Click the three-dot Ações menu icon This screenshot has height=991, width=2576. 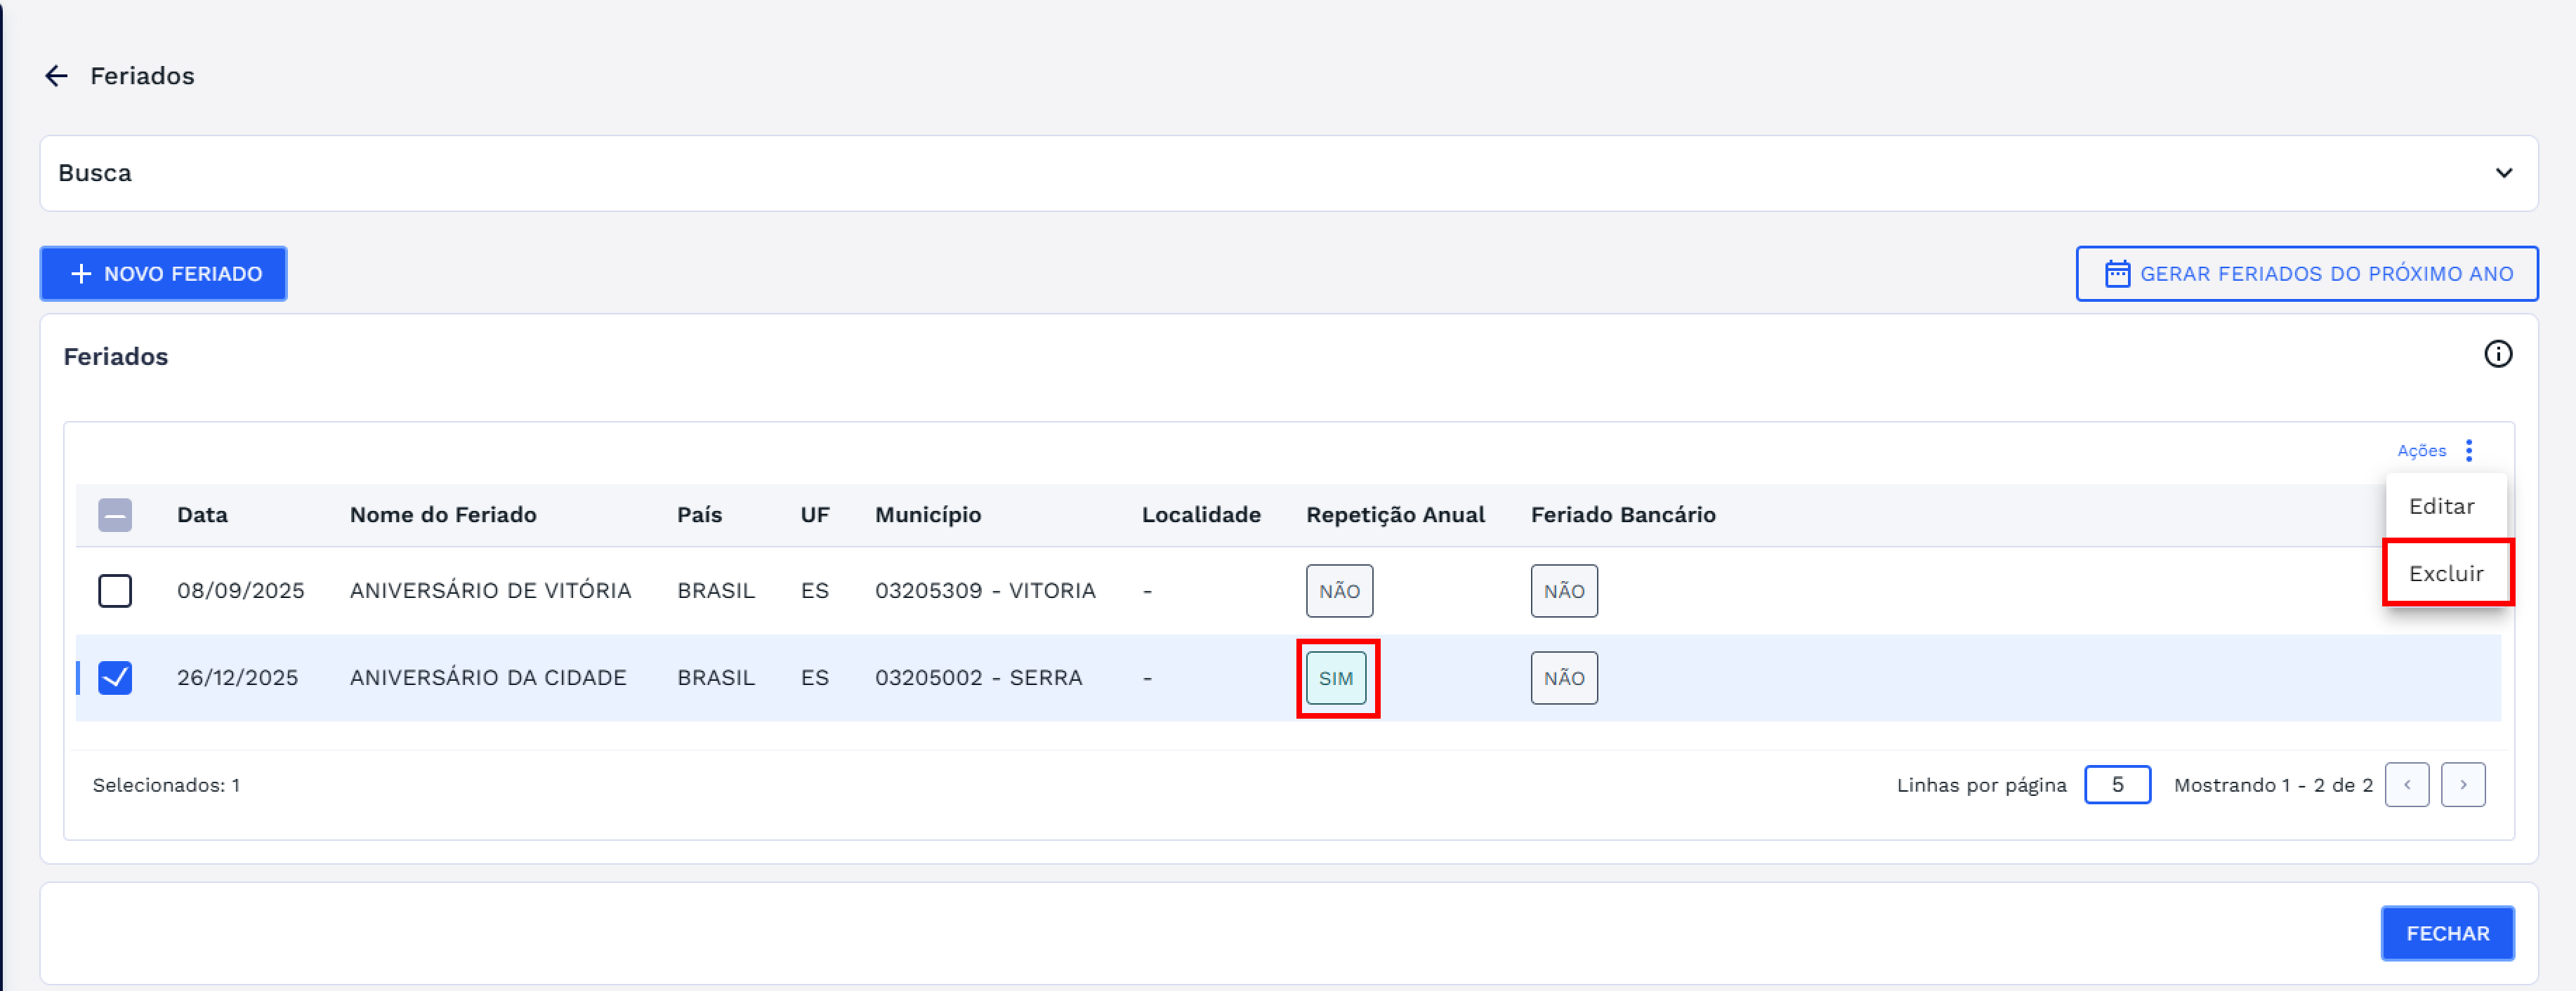point(2468,451)
